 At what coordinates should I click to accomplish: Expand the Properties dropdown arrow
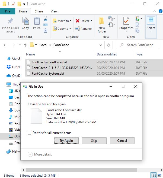(126, 31)
